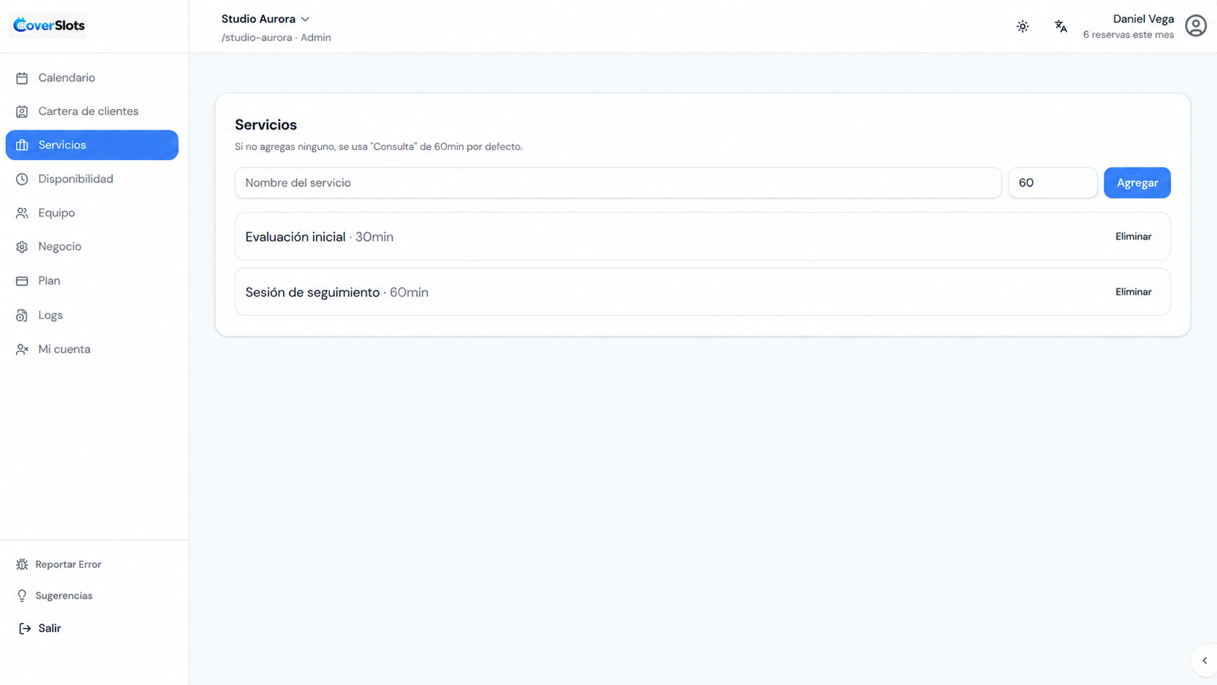Image resolution: width=1217 pixels, height=685 pixels.
Task: Click the CoverSlots logo
Action: tap(49, 25)
